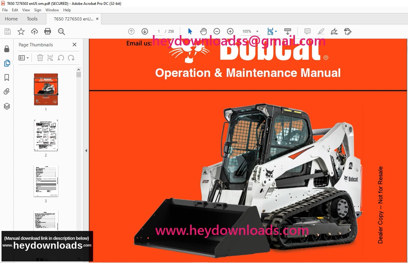Image resolution: width=408 pixels, height=263 pixels.
Task: Click the zoom percentage field showing 105%
Action: pyautogui.click(x=247, y=31)
